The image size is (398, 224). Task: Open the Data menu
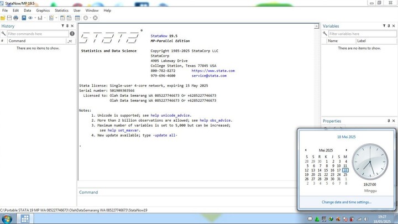point(28,11)
